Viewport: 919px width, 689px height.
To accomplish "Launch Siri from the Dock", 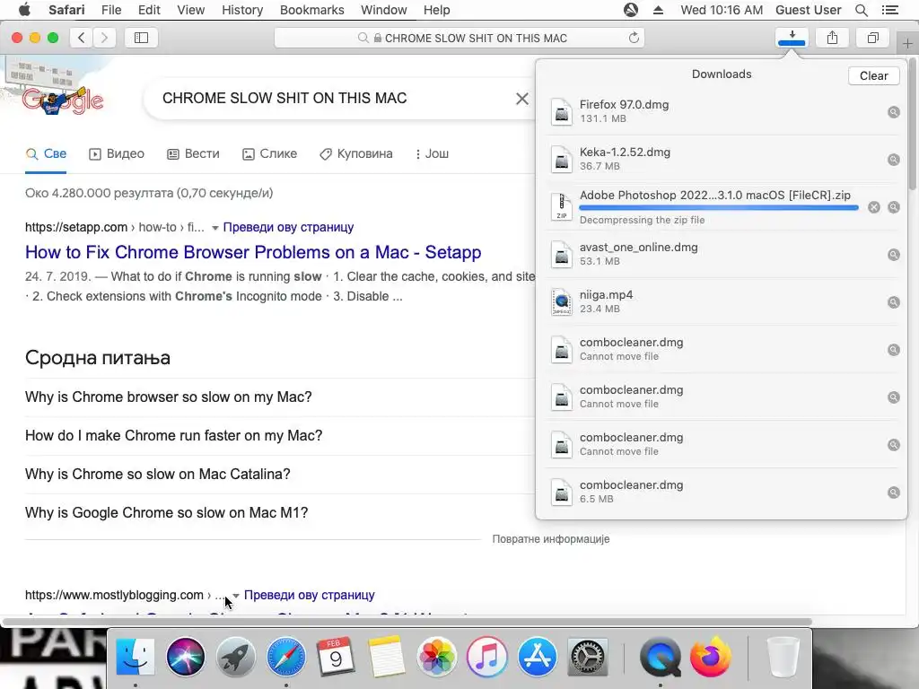I will pyautogui.click(x=185, y=657).
